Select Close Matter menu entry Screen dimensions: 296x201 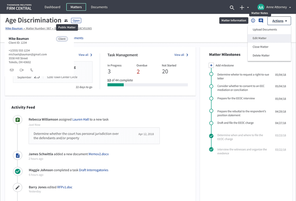click(269, 47)
